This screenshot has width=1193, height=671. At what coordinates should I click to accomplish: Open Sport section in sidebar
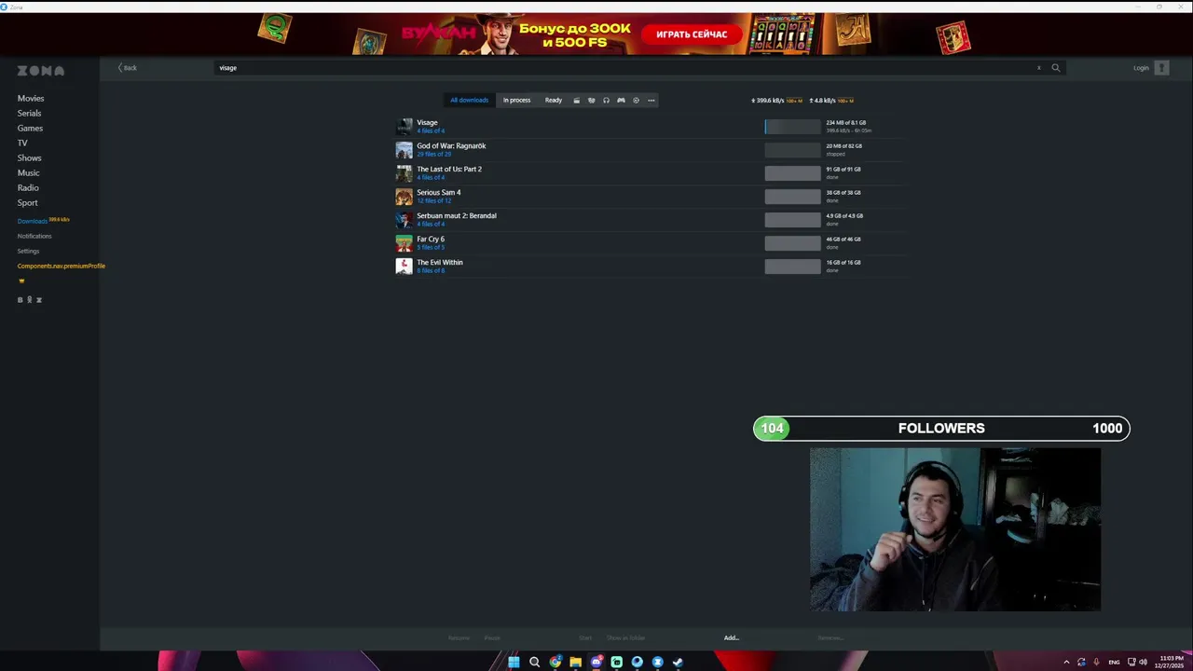(27, 203)
